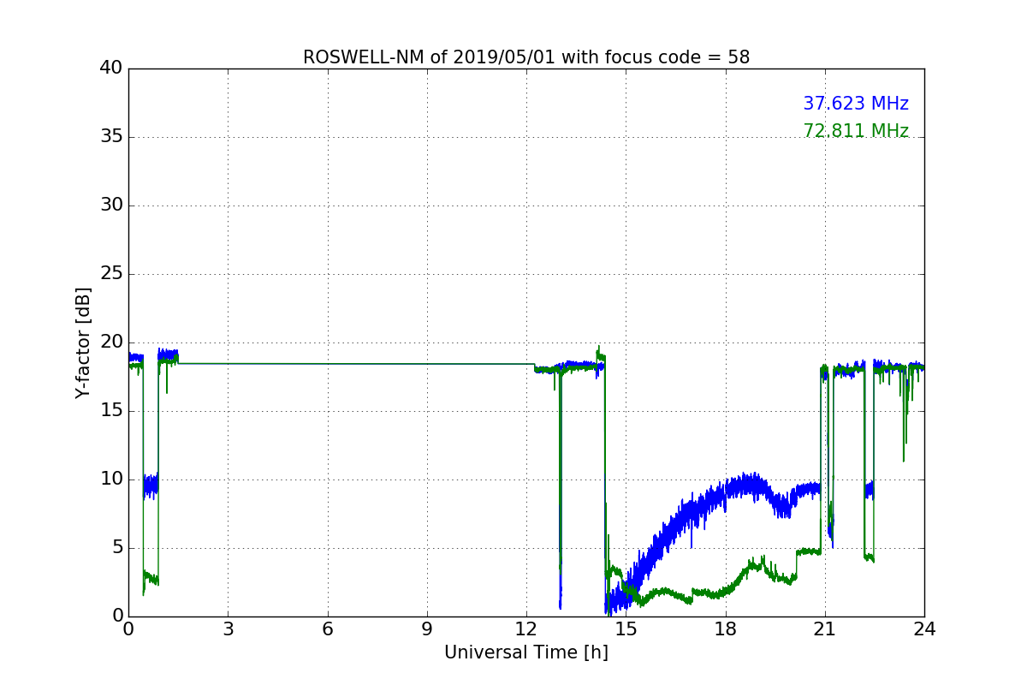The width and height of the screenshot is (1027, 685).
Task: Click the x-axis tick label 18
Action: pos(726,628)
